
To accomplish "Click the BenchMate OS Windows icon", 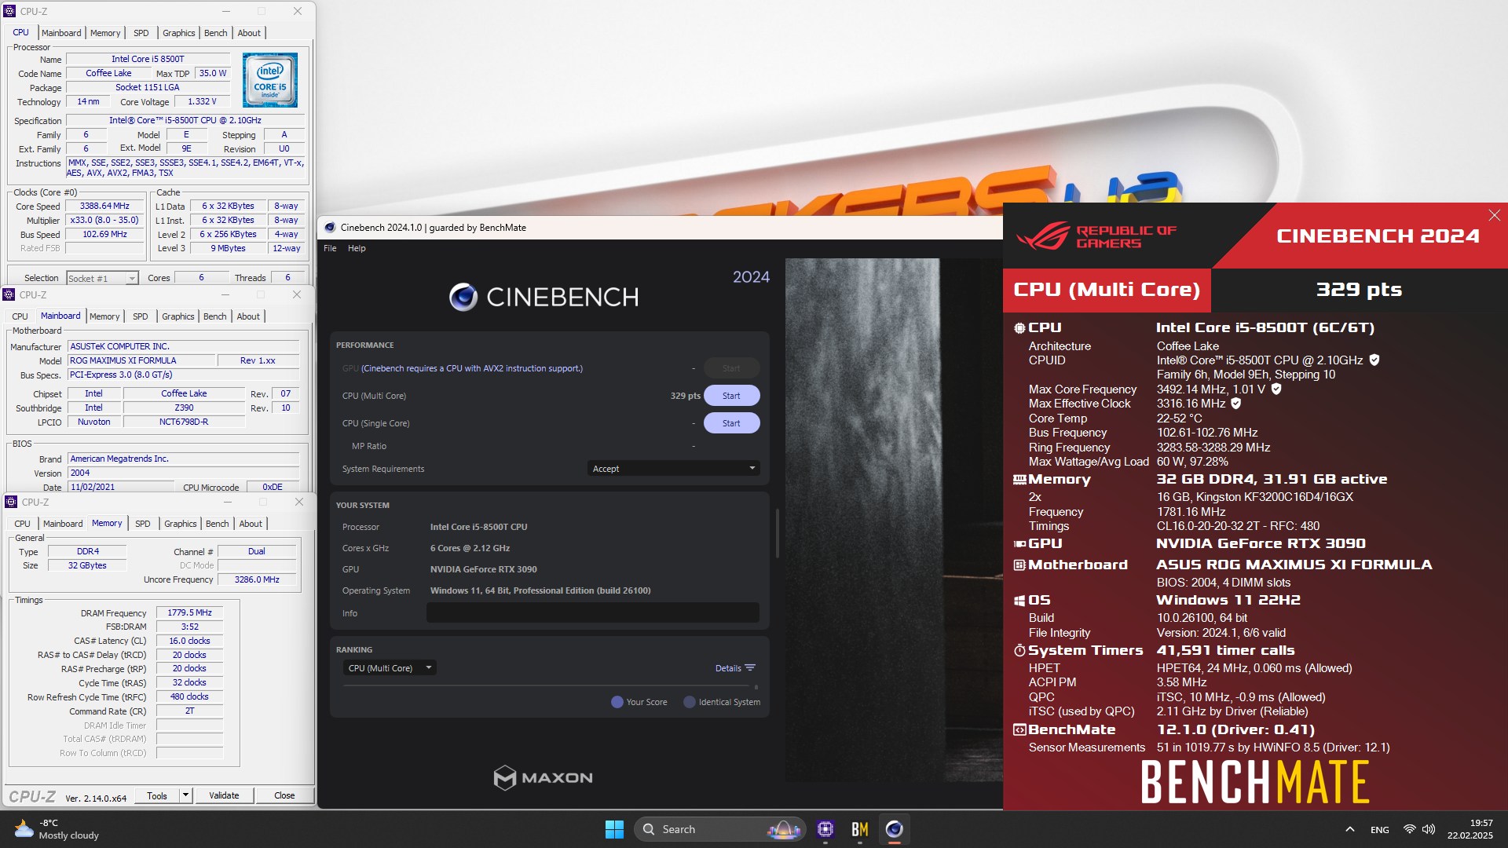I will 1019,600.
